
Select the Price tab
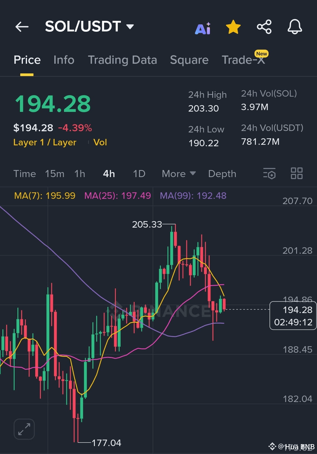coord(27,60)
